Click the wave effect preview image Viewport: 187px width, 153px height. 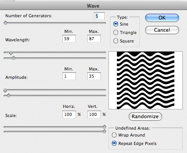pyautogui.click(x=146, y=80)
